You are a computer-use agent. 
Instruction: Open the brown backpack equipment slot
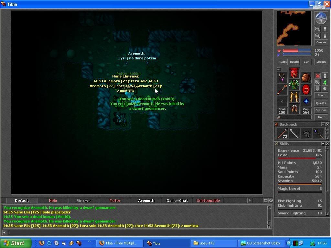[306, 77]
